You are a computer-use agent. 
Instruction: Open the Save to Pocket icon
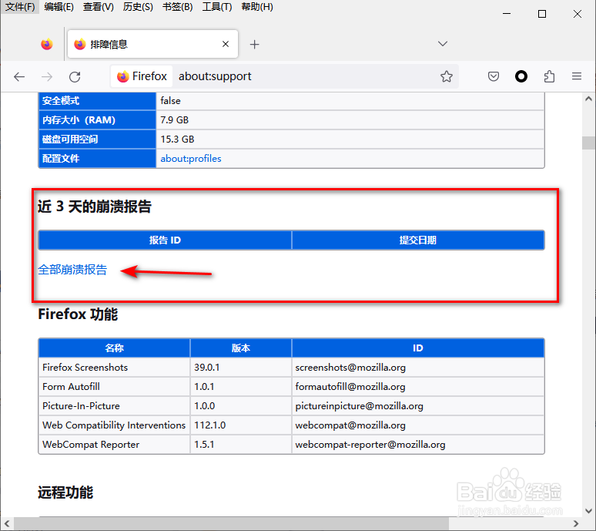click(494, 76)
